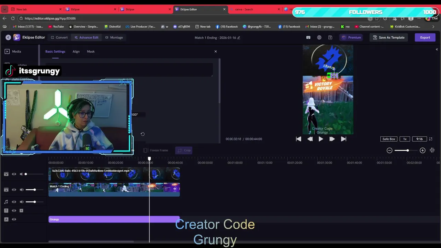
Task: Go back using the Eklipse Editor arrow
Action: point(8,37)
